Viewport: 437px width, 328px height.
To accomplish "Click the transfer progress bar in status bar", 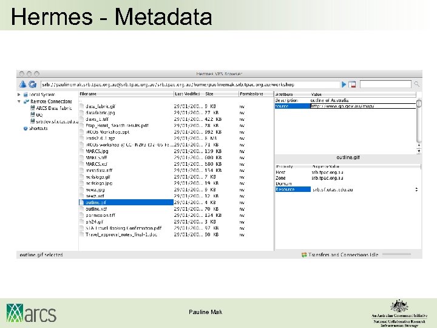I will 396,255.
